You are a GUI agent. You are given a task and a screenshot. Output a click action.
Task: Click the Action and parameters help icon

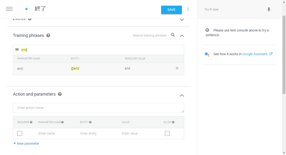(60, 94)
